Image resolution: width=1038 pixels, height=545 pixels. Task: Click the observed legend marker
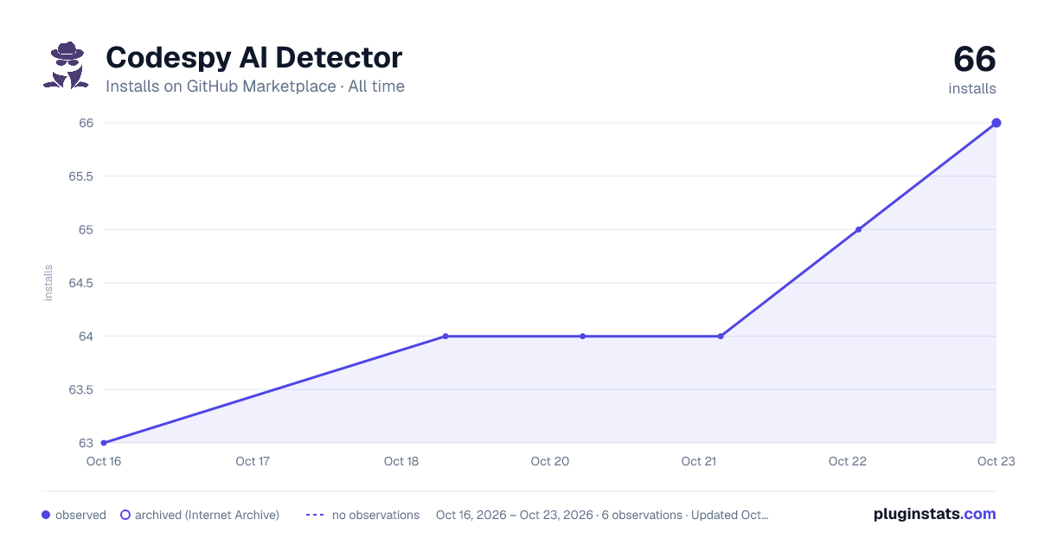point(46,515)
